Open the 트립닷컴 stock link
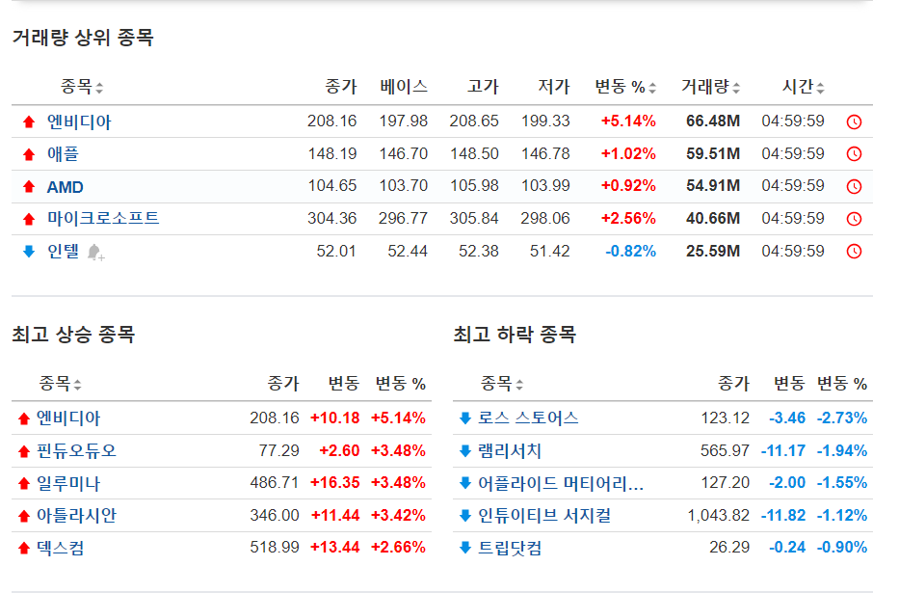Image resolution: width=899 pixels, height=593 pixels. (x=510, y=548)
